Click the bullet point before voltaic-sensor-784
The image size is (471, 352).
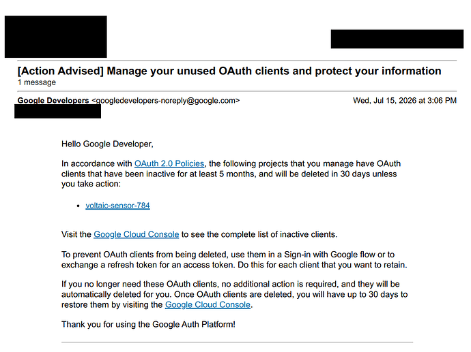tap(78, 206)
